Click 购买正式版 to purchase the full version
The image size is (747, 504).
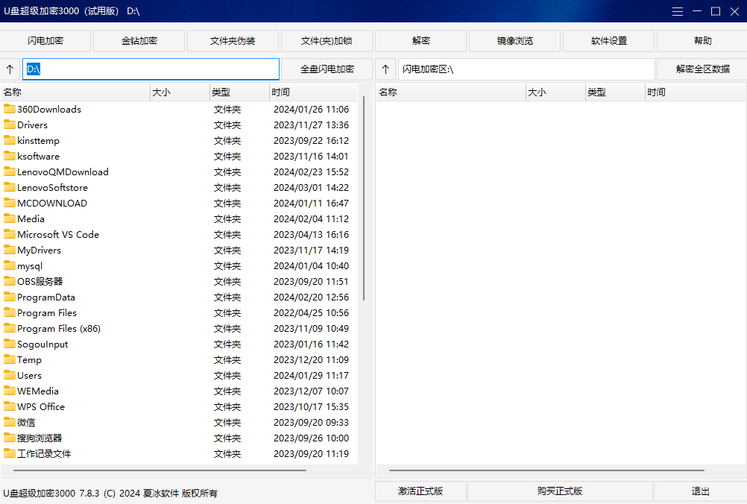pyautogui.click(x=561, y=491)
